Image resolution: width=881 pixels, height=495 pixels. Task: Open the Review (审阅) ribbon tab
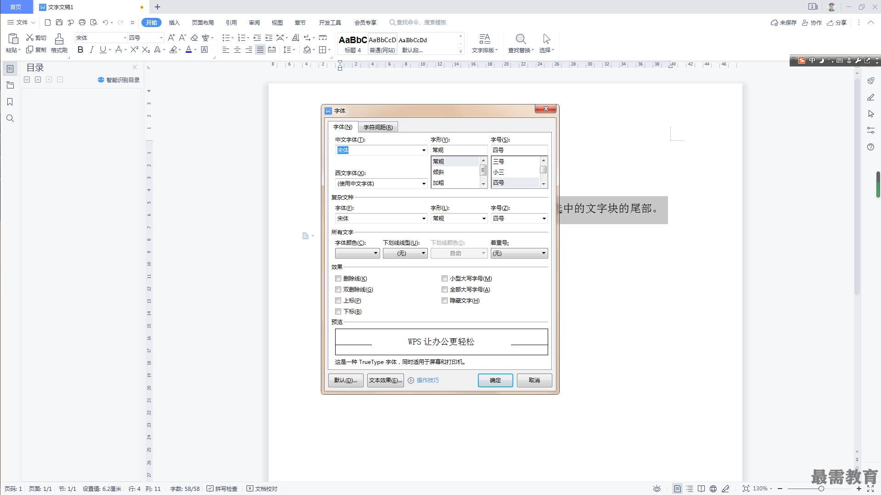tap(254, 22)
